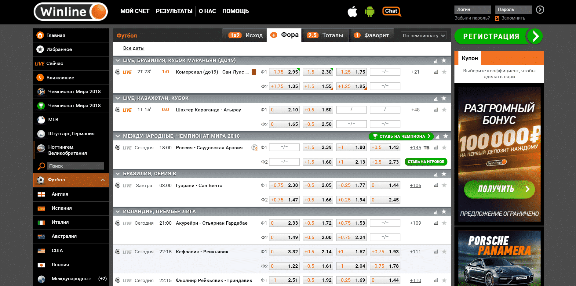This screenshot has height=286, width=576.
Task: Open Ближайшие upcoming events
Action: [71, 78]
